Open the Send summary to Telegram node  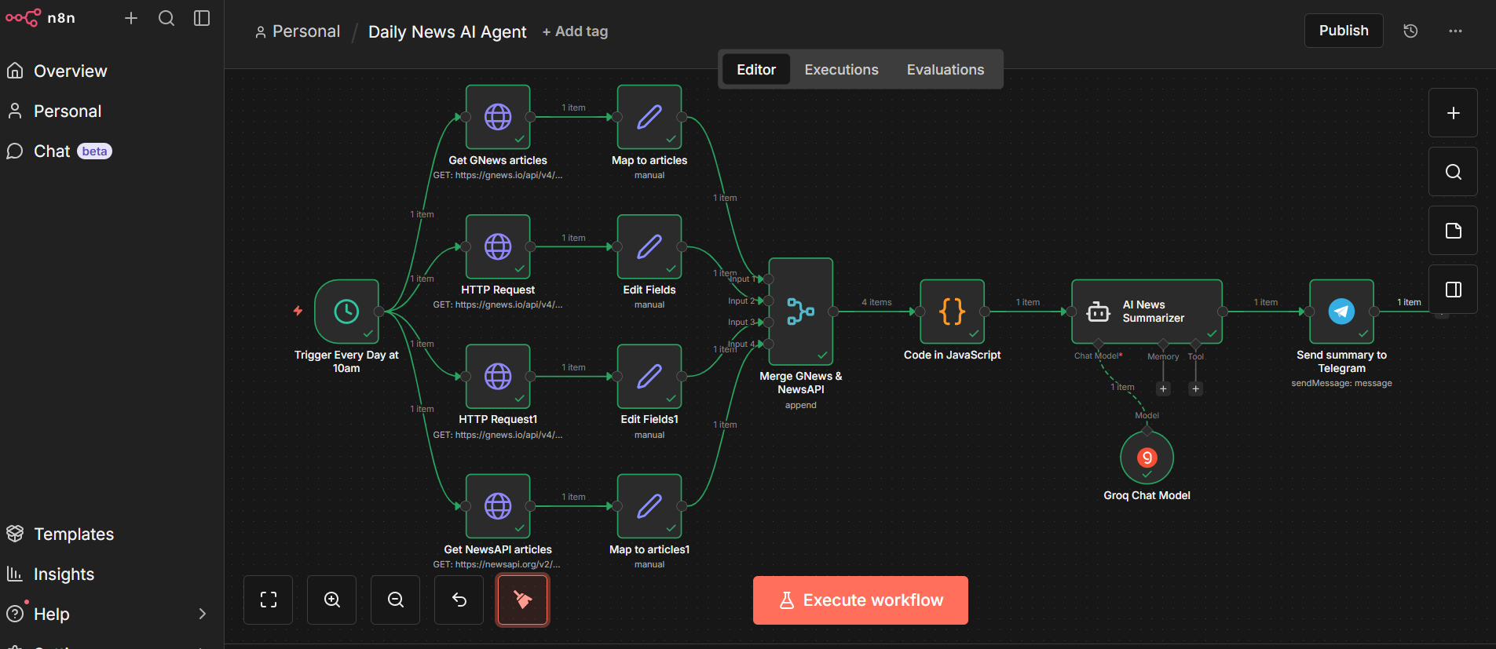(x=1341, y=312)
